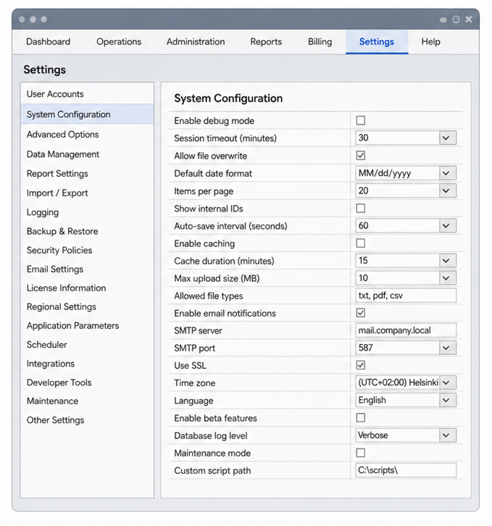492x526 pixels.
Task: Uncheck Allow file overwrite
Action: 360,156
